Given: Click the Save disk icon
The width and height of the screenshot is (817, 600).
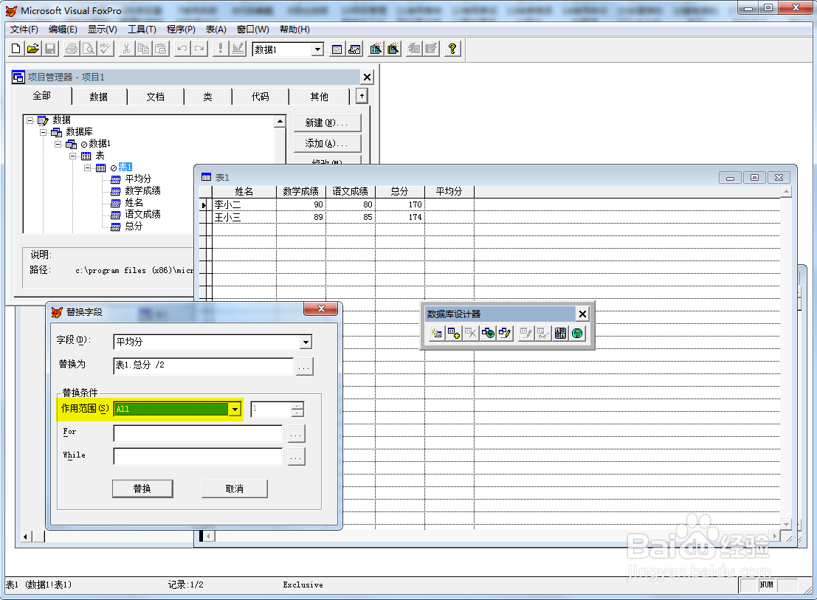Looking at the screenshot, I should click(50, 49).
